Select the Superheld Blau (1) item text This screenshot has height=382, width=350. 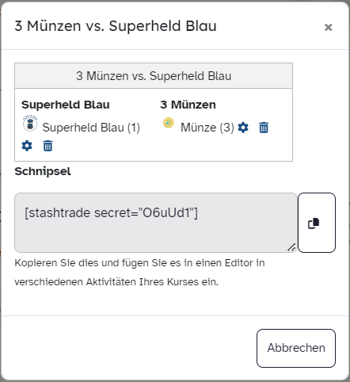pyautogui.click(x=91, y=128)
